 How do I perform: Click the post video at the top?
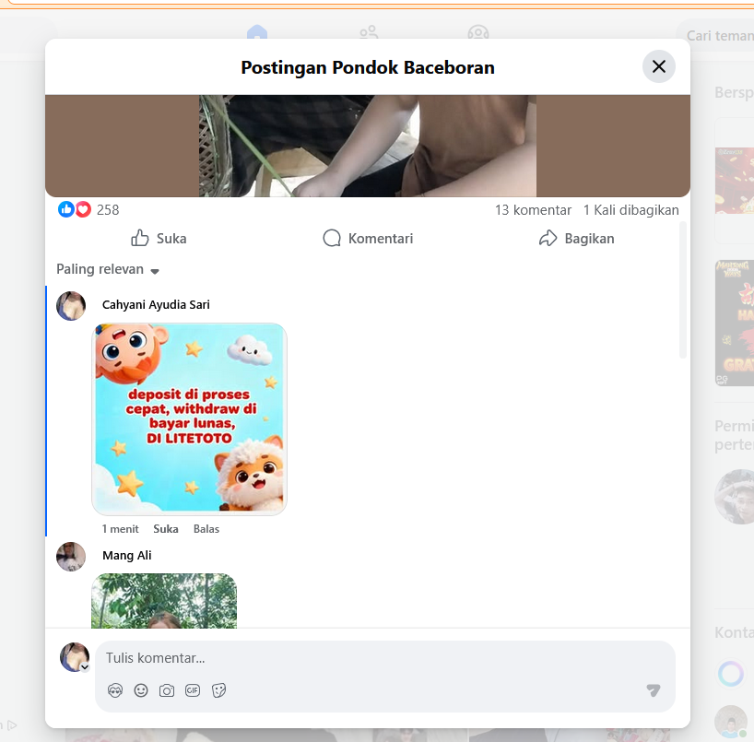point(368,146)
